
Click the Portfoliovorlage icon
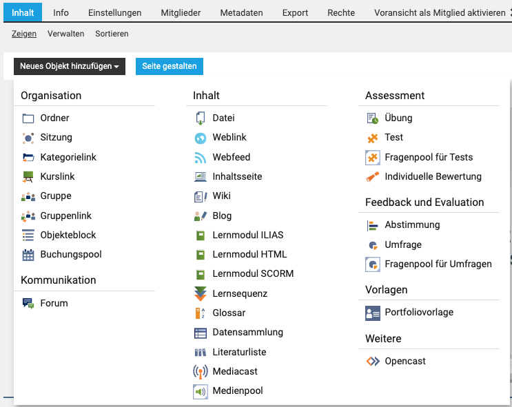[x=373, y=313]
